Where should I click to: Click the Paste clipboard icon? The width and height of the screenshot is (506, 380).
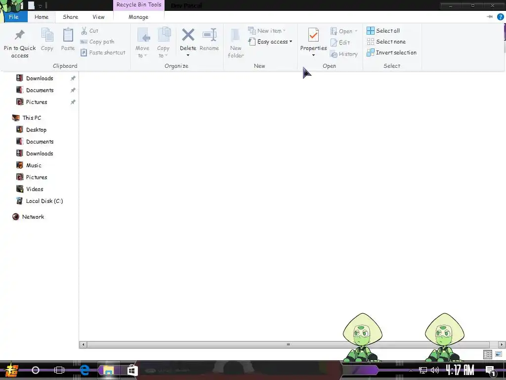click(68, 35)
